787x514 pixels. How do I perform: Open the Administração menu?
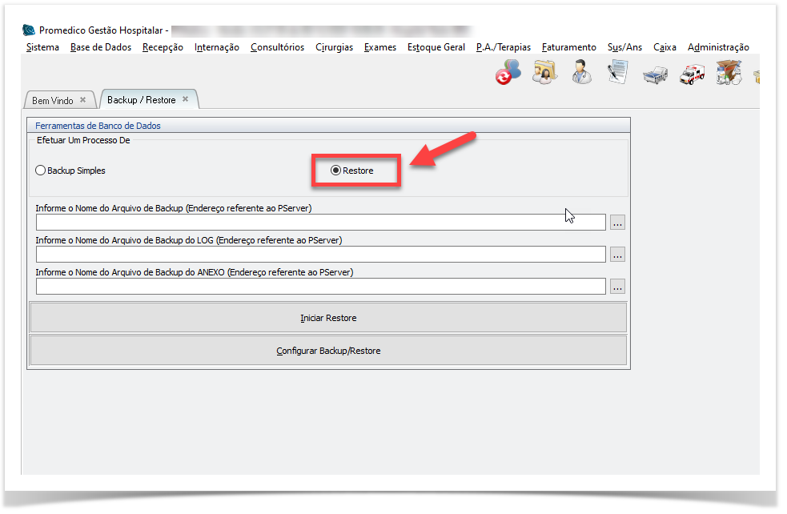click(x=718, y=47)
